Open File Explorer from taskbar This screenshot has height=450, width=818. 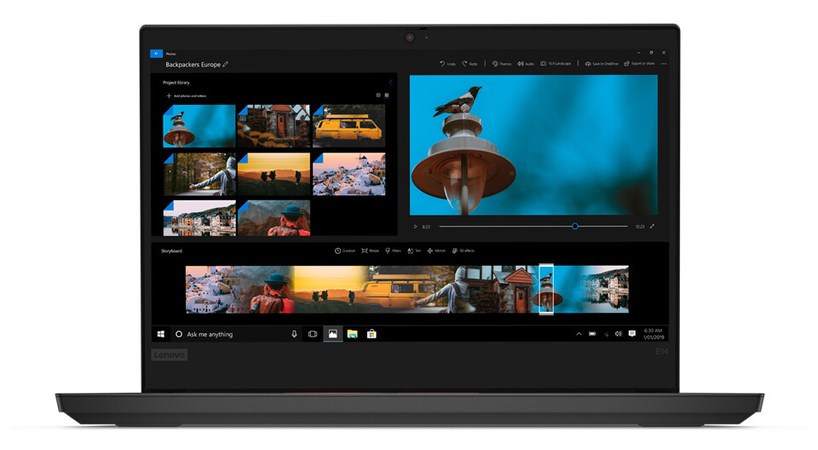tap(352, 334)
